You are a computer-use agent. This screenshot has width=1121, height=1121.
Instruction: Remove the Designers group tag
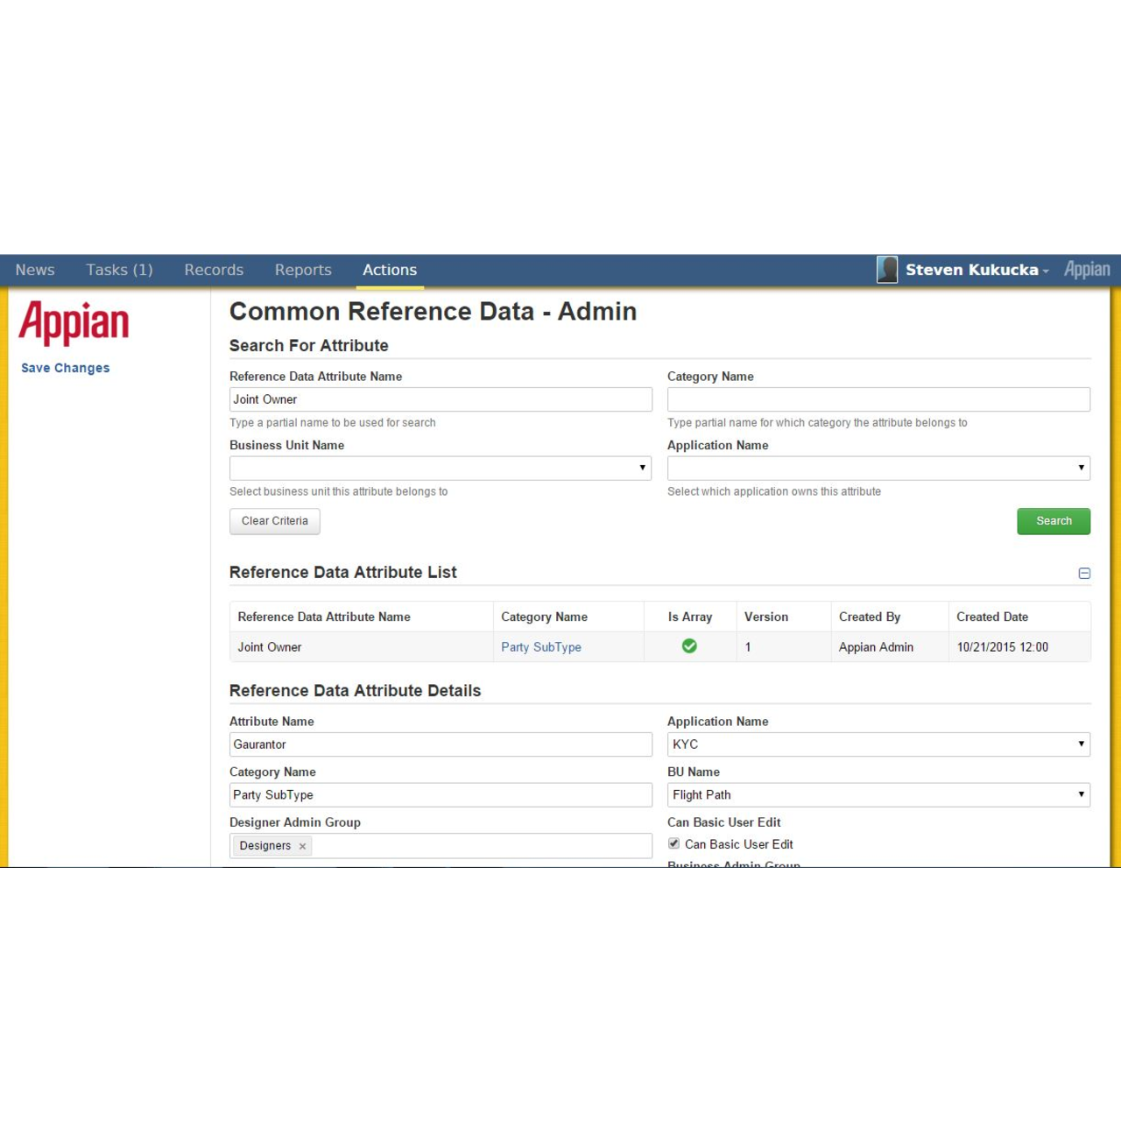point(302,845)
